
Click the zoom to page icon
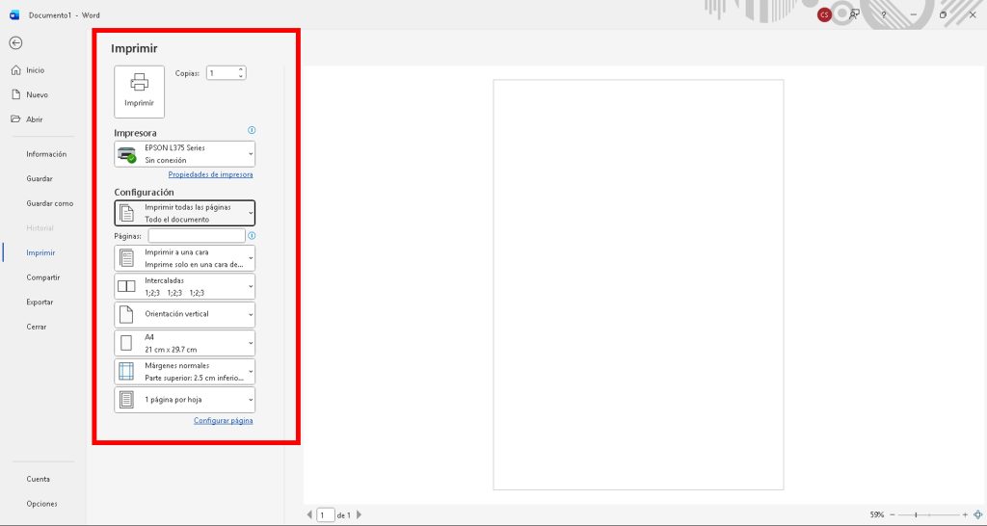pyautogui.click(x=977, y=514)
